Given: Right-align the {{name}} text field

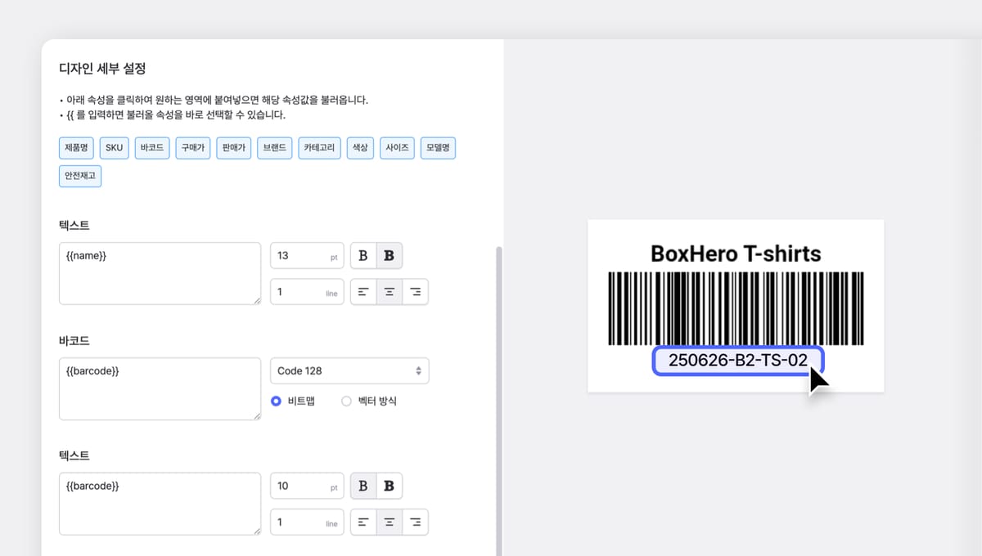Looking at the screenshot, I should pyautogui.click(x=416, y=292).
